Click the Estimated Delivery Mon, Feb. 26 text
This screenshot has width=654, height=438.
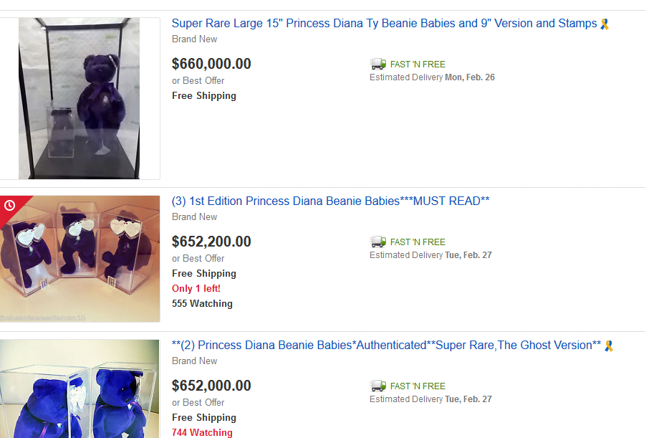[432, 77]
